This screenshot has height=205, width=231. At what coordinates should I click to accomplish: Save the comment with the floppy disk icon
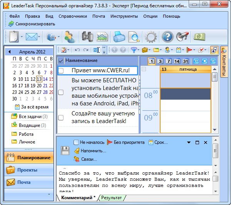[65, 150]
